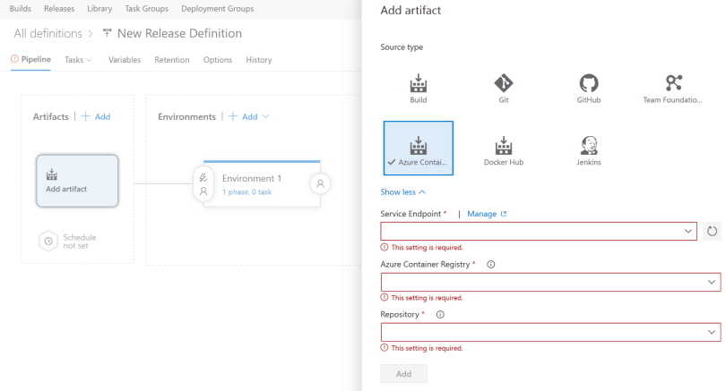Switch to the Variables tab
Viewport: 726px width, 391px height.
[x=125, y=60]
